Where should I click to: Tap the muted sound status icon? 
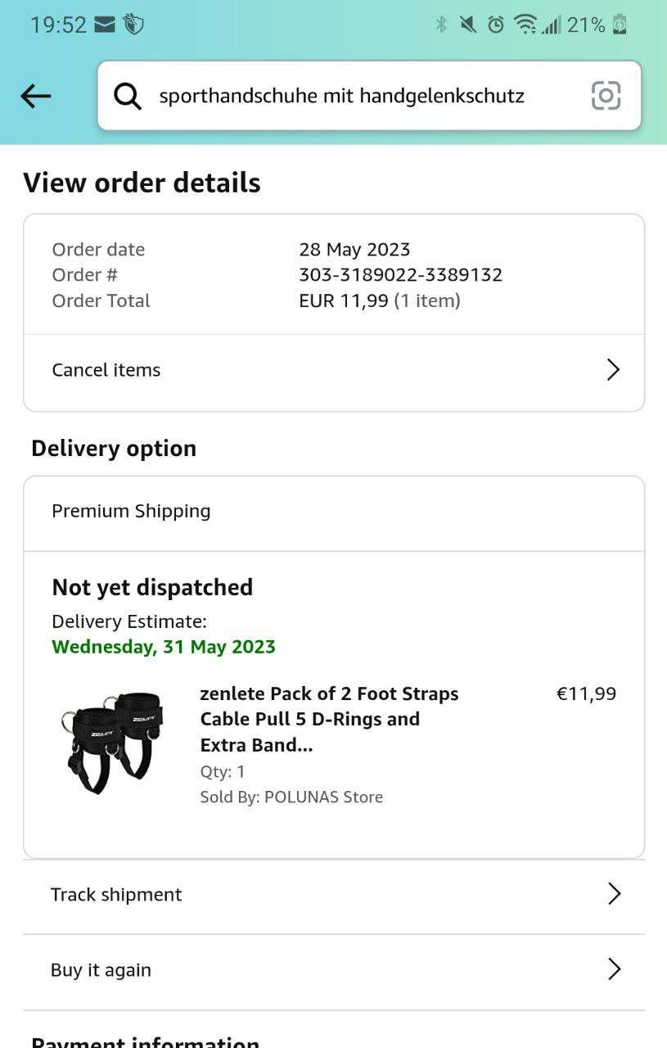tap(468, 25)
